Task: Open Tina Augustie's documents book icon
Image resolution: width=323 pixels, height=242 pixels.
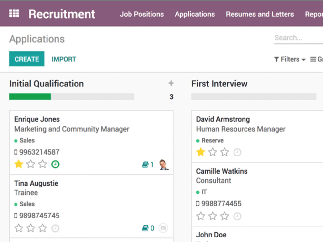Action: (145, 228)
